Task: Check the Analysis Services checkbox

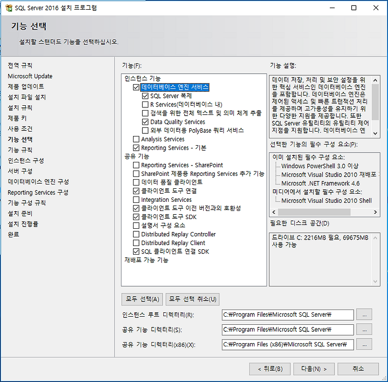Action: coord(136,139)
